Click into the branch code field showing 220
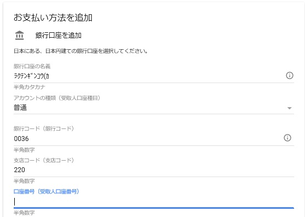Image resolution: width=305 pixels, height=217 pixels. [x=154, y=170]
